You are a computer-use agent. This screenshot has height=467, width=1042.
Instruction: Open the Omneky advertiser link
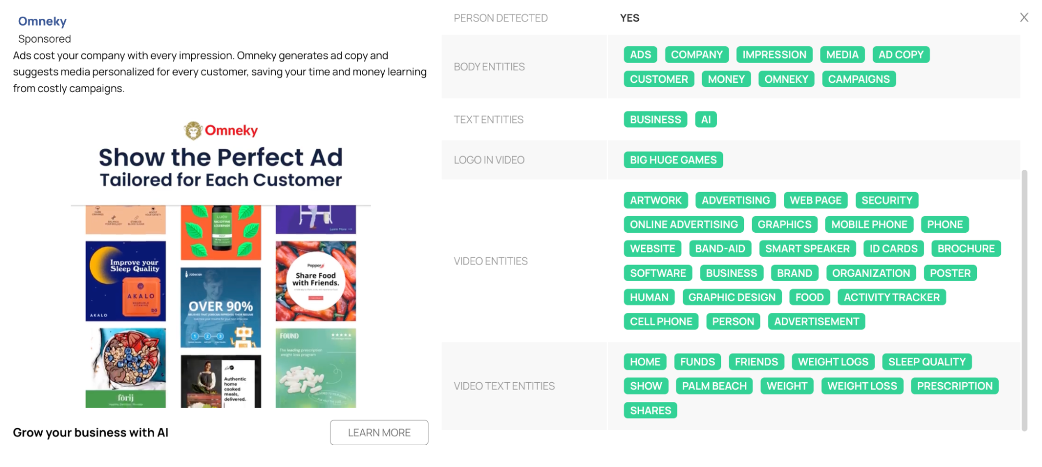(42, 21)
